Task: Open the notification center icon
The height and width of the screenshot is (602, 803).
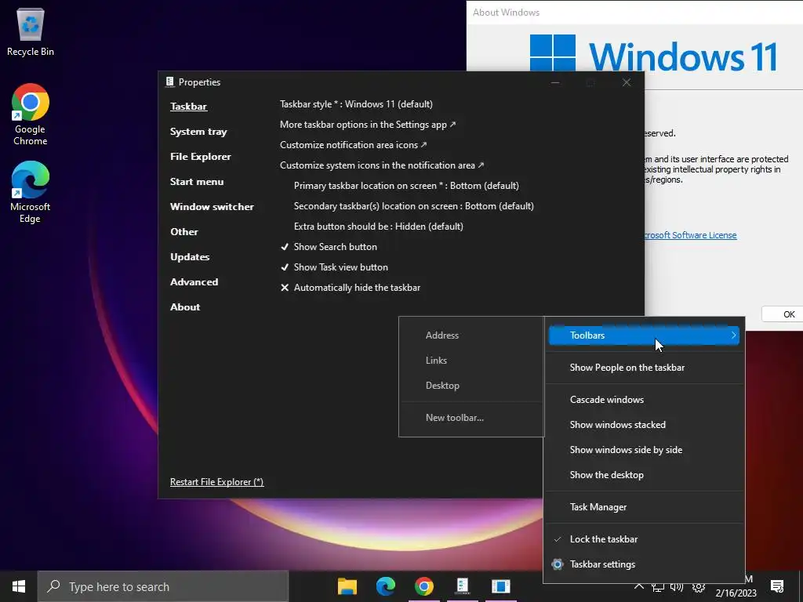Action: 777,586
